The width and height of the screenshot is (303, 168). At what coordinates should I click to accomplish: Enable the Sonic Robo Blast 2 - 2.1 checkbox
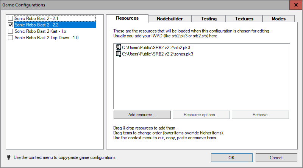pos(11,18)
